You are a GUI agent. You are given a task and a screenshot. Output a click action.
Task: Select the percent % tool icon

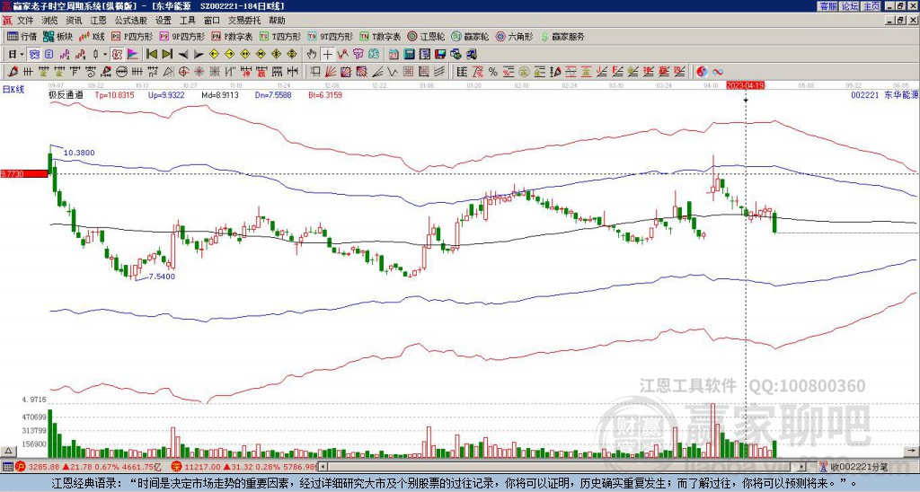coord(493,72)
